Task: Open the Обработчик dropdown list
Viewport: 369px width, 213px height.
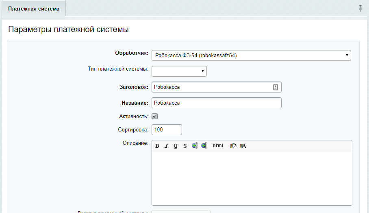Action: tap(251, 55)
